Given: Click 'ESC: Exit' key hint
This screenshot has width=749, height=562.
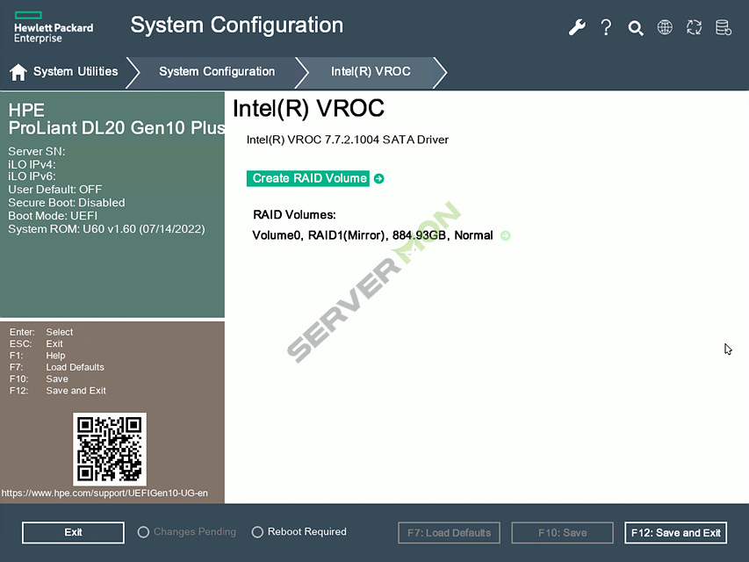Looking at the screenshot, I should (x=36, y=344).
